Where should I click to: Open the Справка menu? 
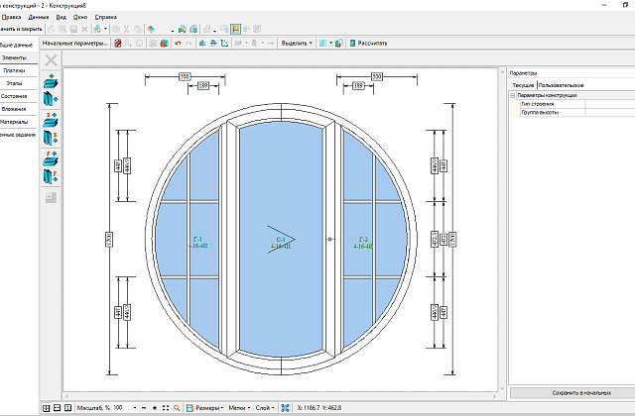pos(106,17)
